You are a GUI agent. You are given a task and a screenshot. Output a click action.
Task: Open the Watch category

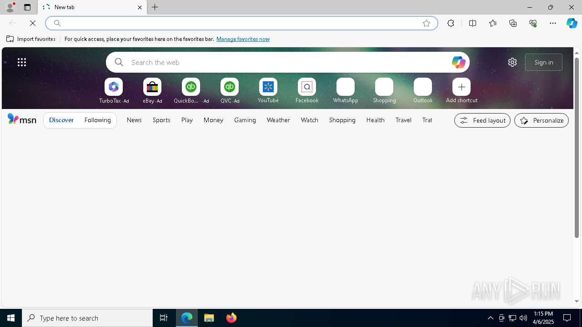(310, 120)
